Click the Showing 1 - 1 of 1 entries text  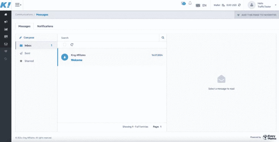pos(135,127)
